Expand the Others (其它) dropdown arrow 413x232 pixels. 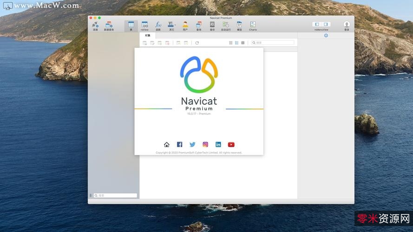(x=175, y=25)
